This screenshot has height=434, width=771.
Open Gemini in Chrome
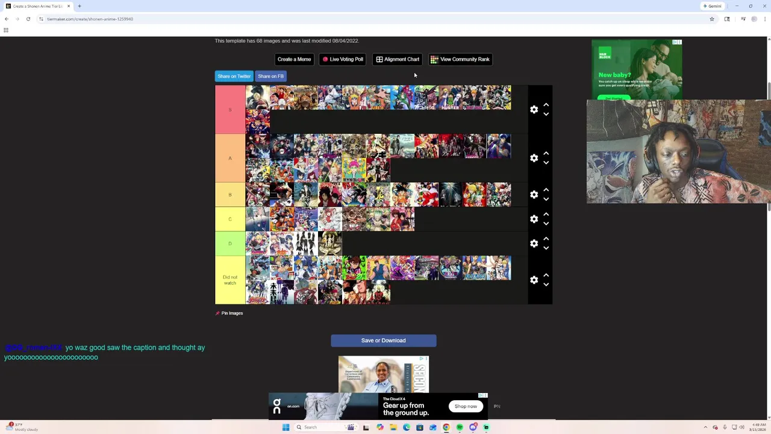click(713, 6)
